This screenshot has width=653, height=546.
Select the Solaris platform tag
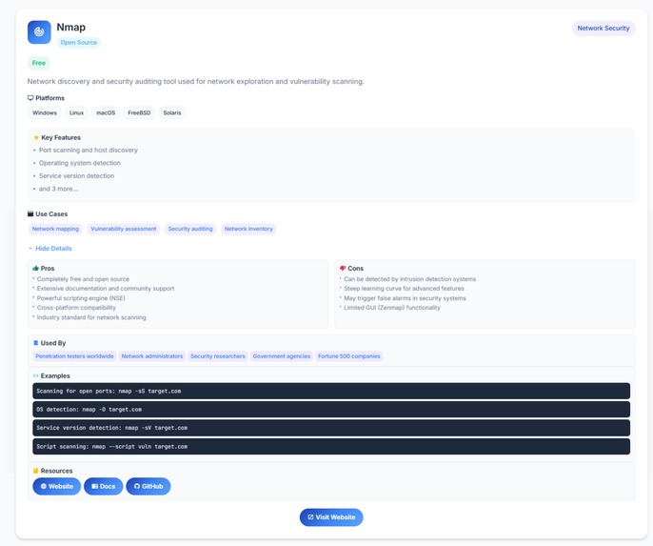(x=172, y=112)
